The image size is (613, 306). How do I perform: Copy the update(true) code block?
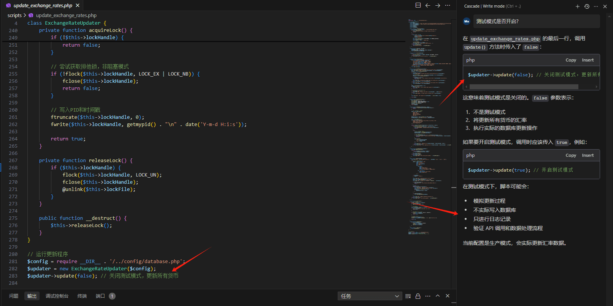(571, 155)
